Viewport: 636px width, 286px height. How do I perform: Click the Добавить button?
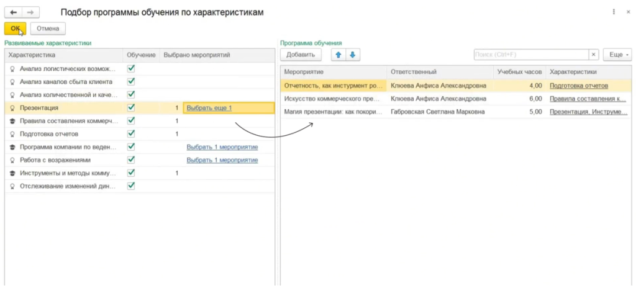(300, 55)
